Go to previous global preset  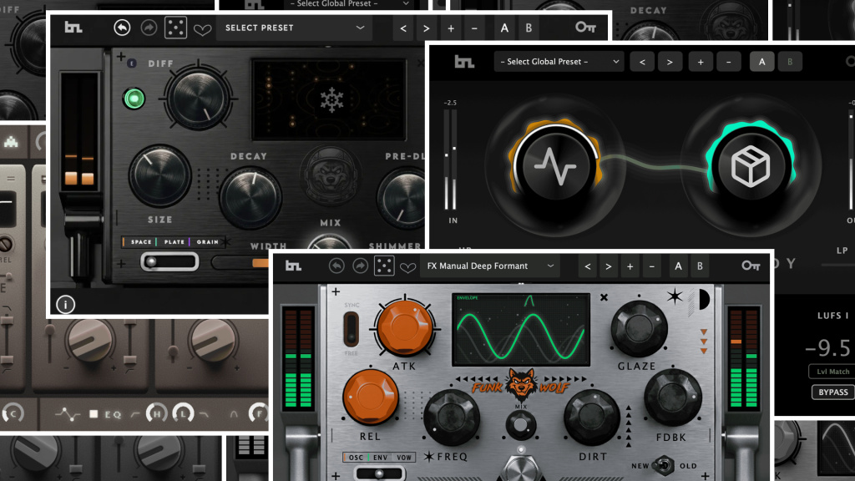point(642,62)
